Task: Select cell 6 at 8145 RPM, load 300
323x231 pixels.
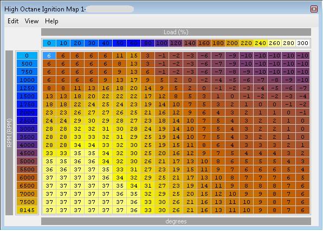Action: (x=302, y=210)
